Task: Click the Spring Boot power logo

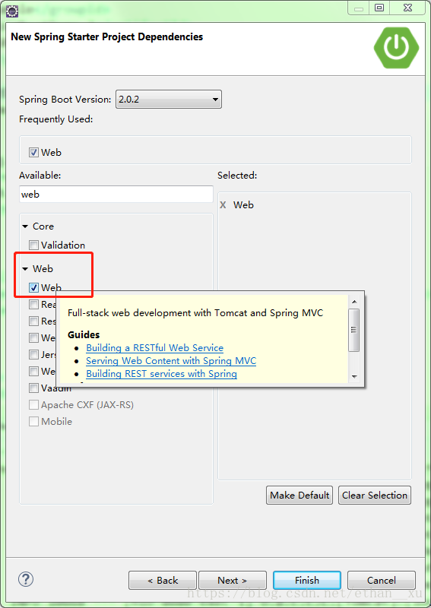Action: tap(397, 48)
